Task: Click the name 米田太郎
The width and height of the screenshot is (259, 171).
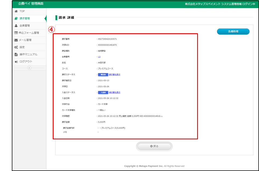Action: click(x=102, y=63)
